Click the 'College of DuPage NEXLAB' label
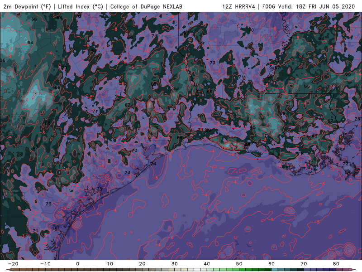 click(x=146, y=7)
